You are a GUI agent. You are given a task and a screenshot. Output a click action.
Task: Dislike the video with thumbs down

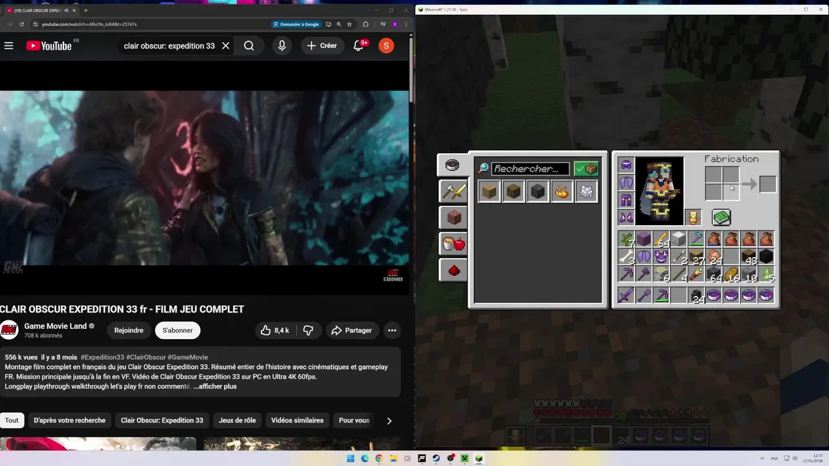(308, 330)
